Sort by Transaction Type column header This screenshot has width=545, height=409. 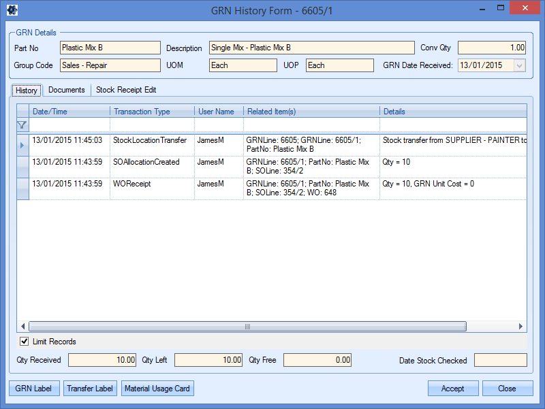[x=151, y=111]
